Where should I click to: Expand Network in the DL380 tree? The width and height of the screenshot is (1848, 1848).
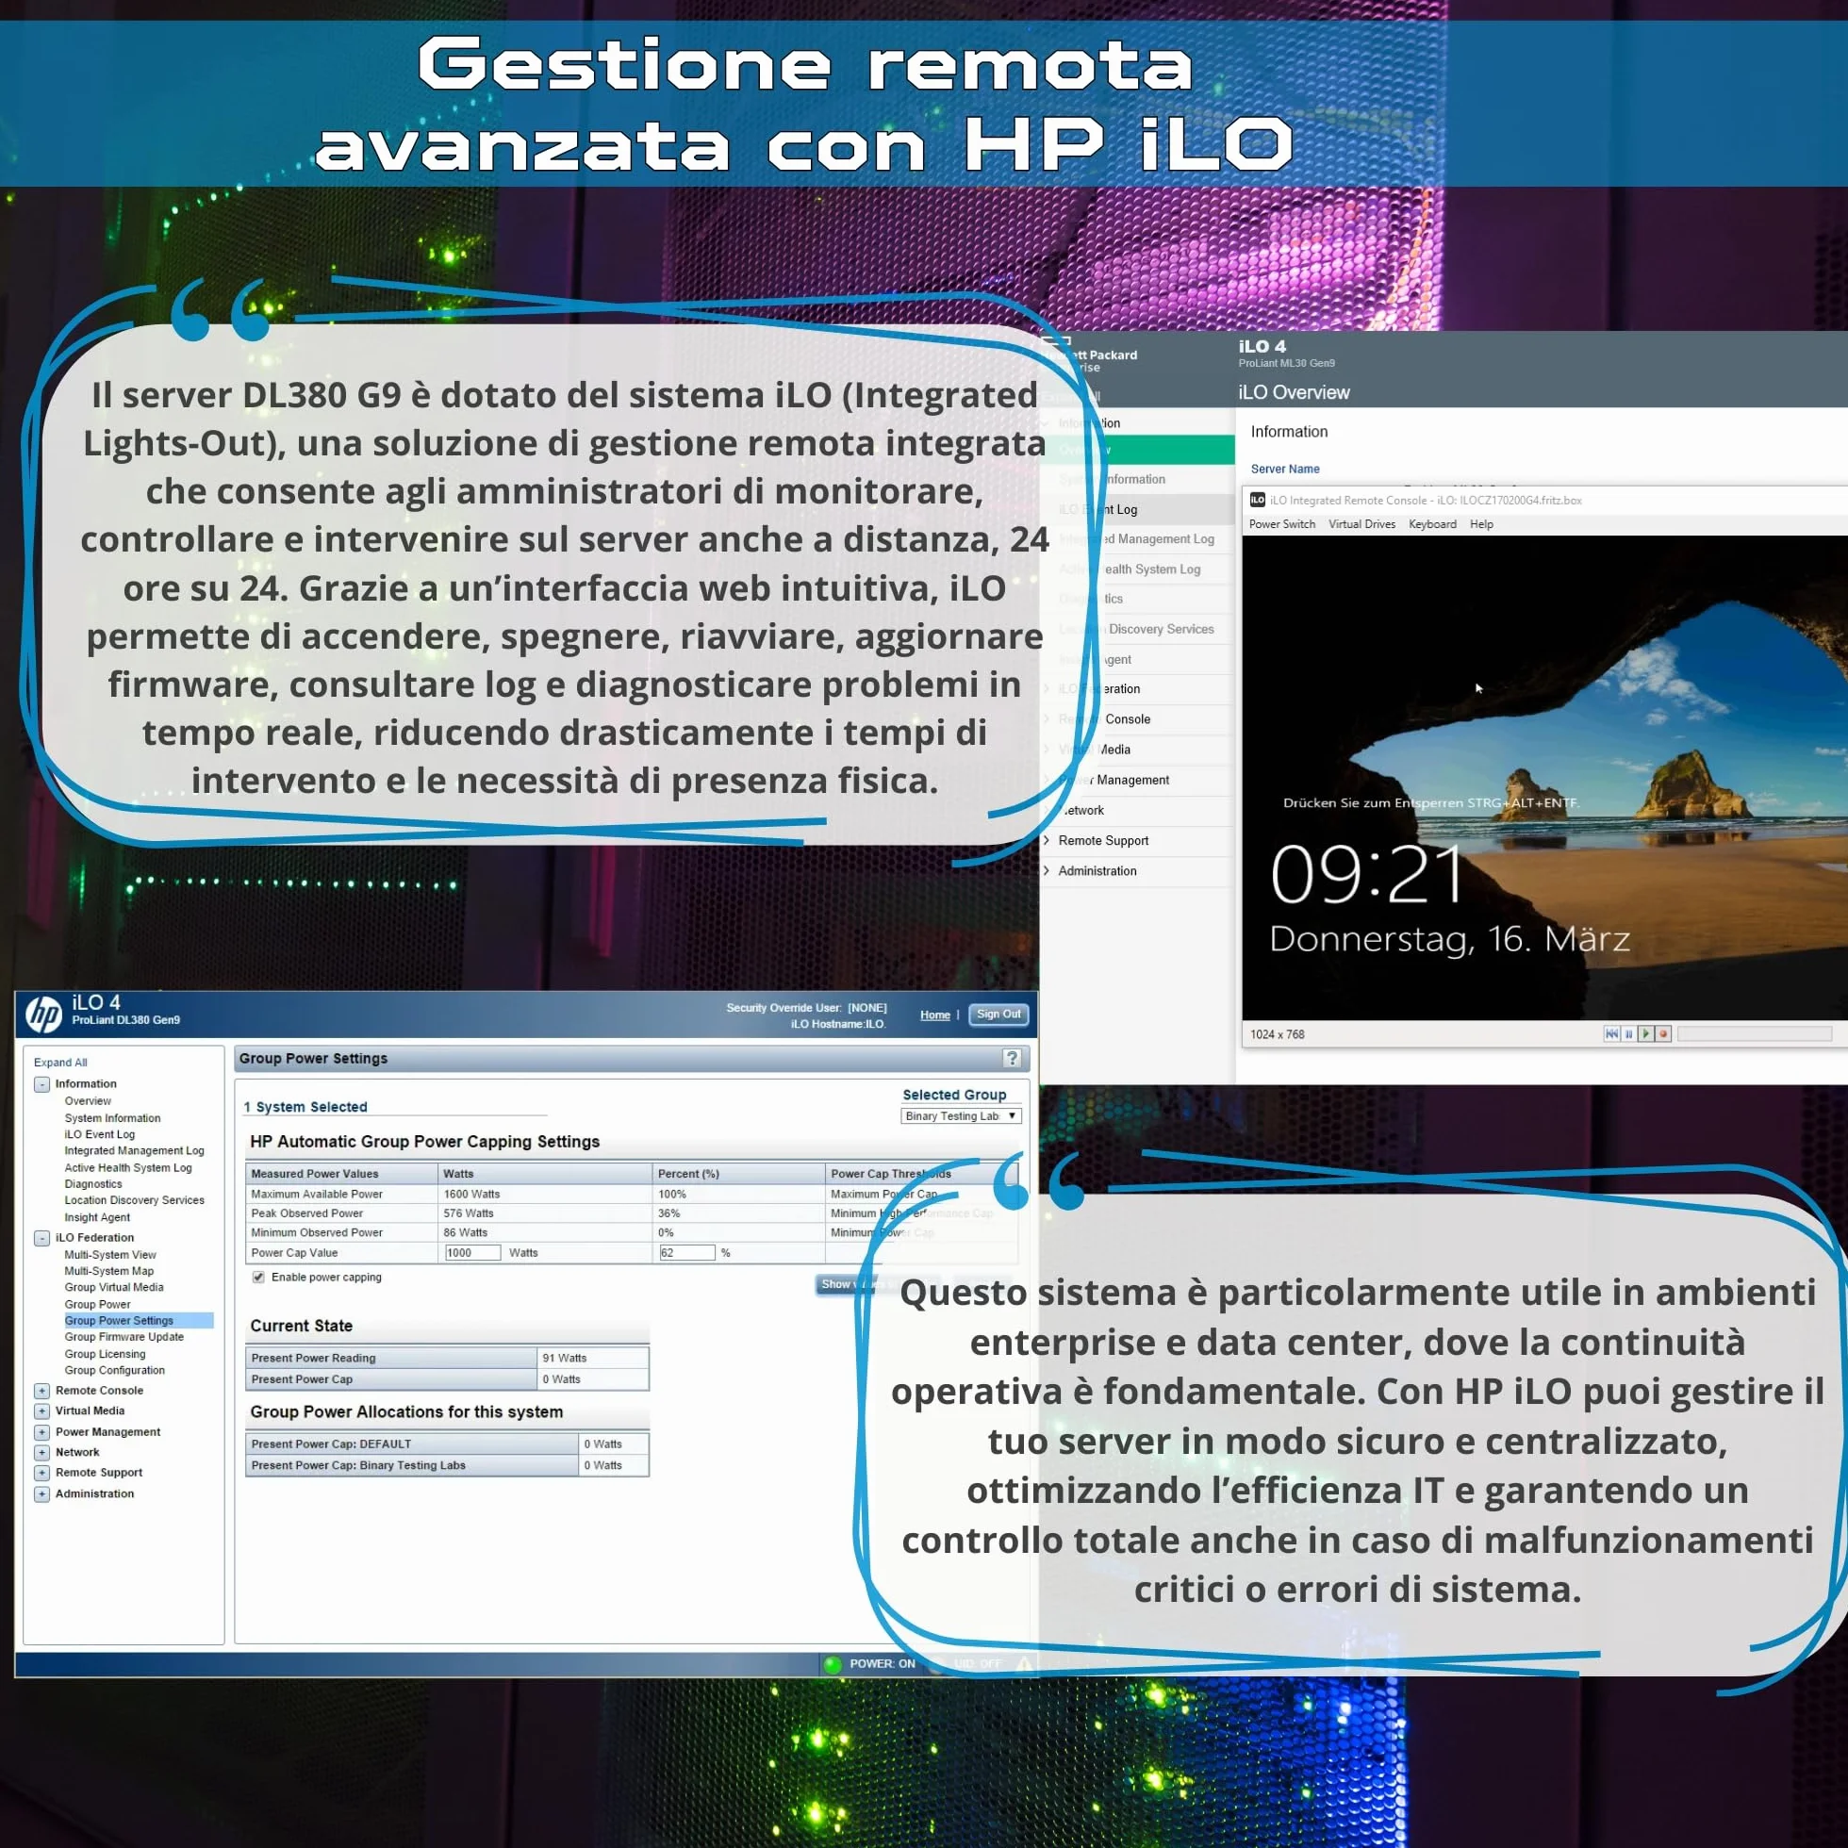42,1452
